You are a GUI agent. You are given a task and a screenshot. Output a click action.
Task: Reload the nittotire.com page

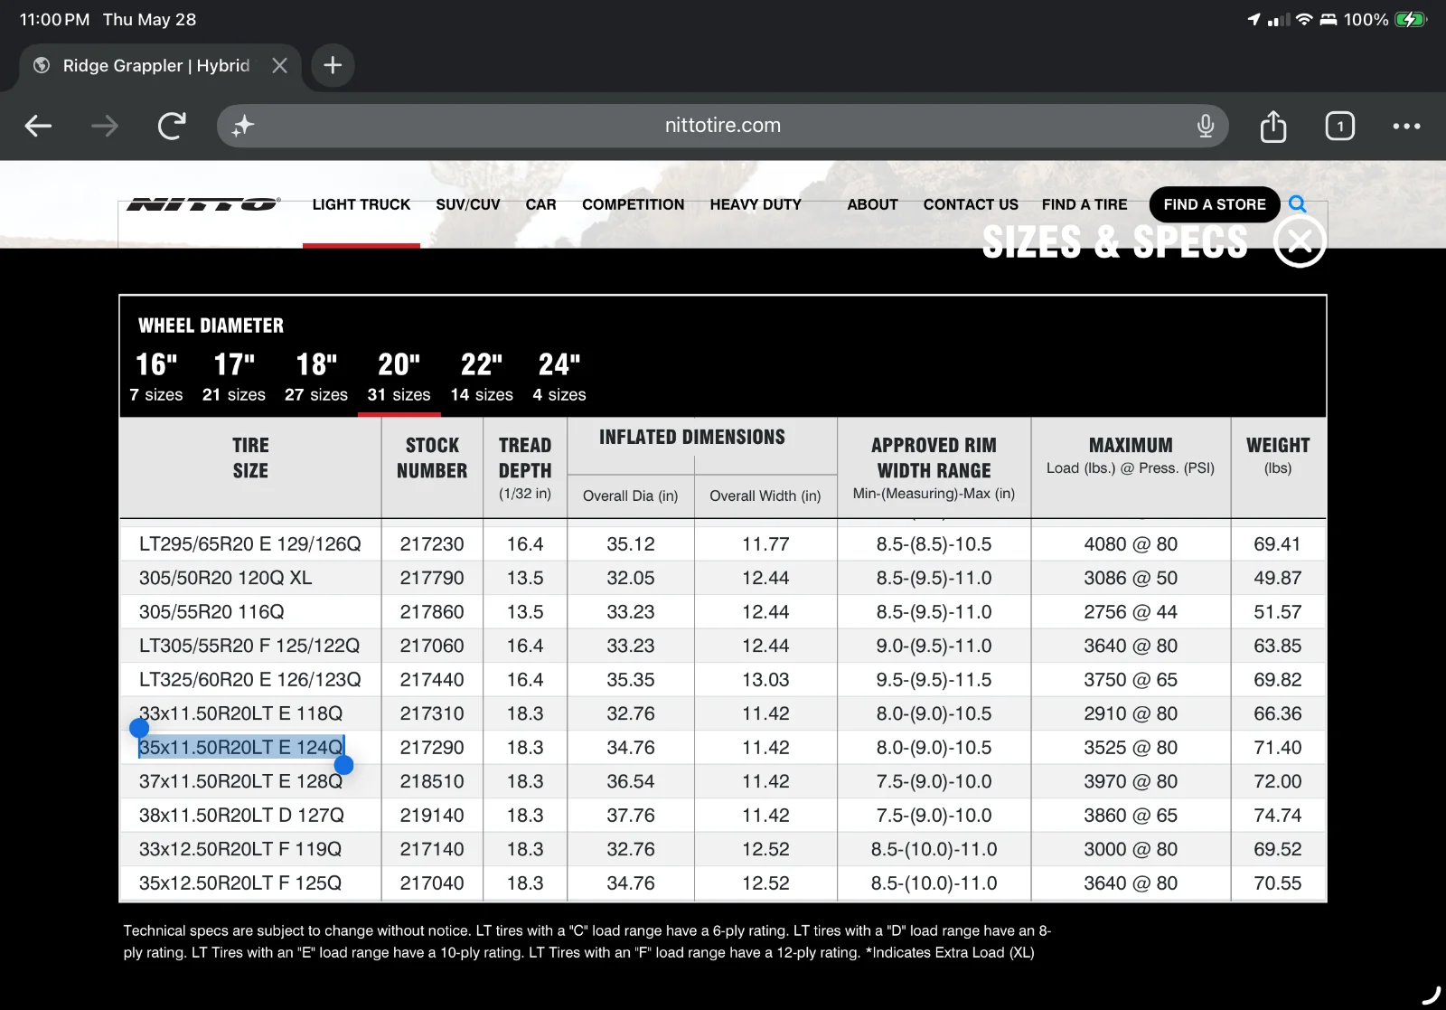[x=172, y=126]
